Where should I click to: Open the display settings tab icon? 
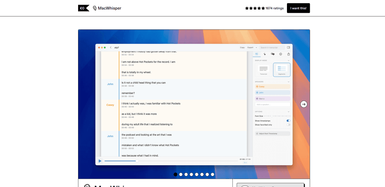(257, 54)
